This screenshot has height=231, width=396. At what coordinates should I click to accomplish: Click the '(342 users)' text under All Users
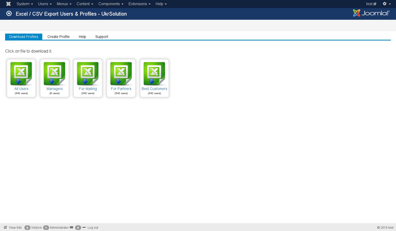(x=21, y=93)
